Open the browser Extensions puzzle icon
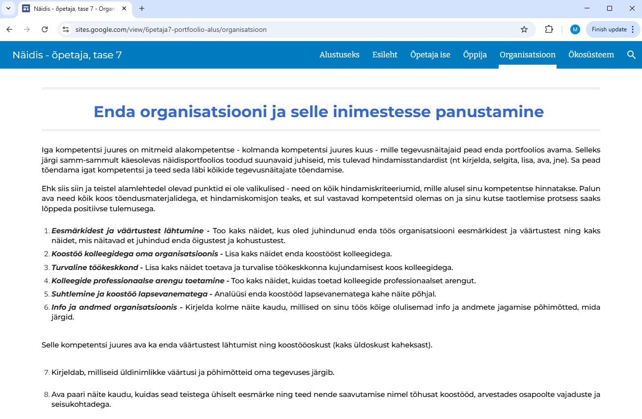The height and width of the screenshot is (419, 642). pos(549,29)
